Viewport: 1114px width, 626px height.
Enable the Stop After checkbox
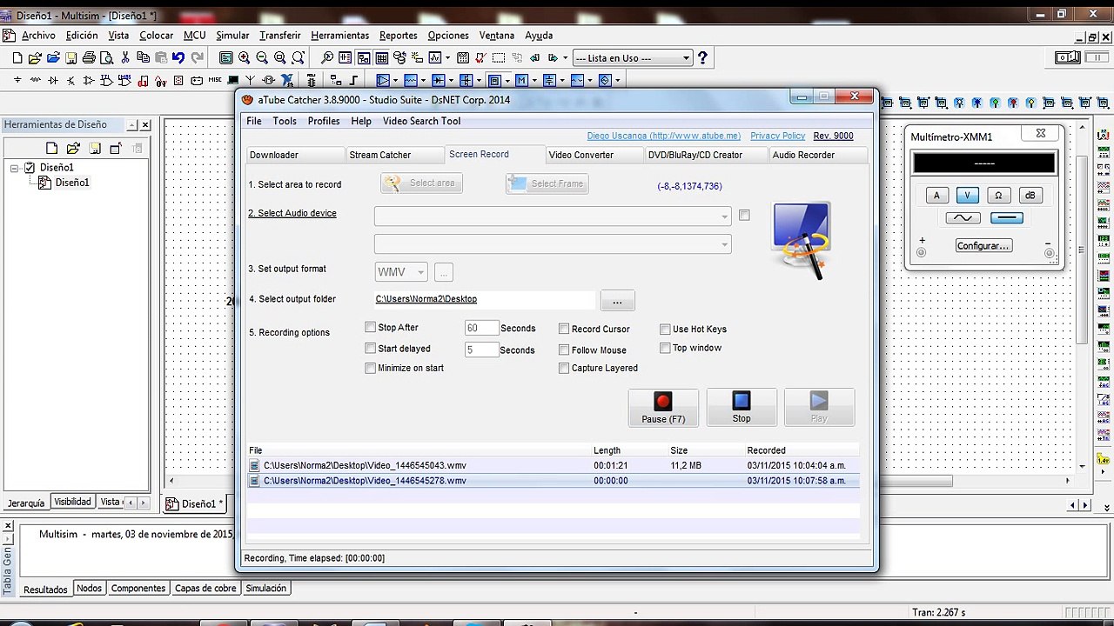(371, 328)
